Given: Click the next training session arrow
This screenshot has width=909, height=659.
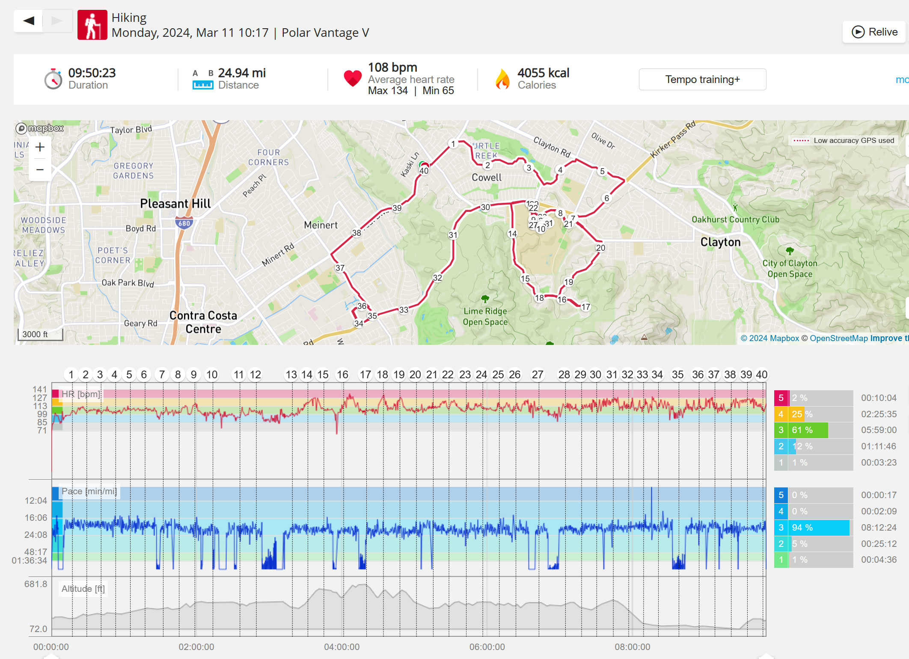Looking at the screenshot, I should click(57, 21).
